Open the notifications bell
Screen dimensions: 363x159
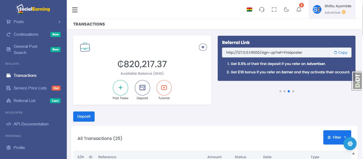click(299, 10)
